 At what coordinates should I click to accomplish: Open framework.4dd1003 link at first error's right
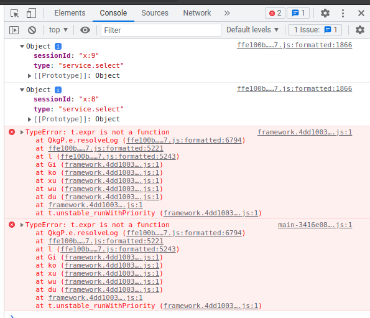coord(305,132)
